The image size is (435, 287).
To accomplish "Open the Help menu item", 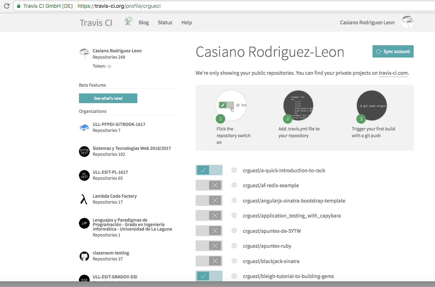I will coord(187,22).
